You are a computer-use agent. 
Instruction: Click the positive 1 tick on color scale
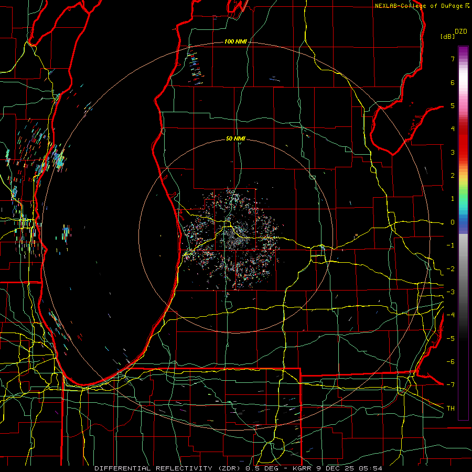click(453, 199)
